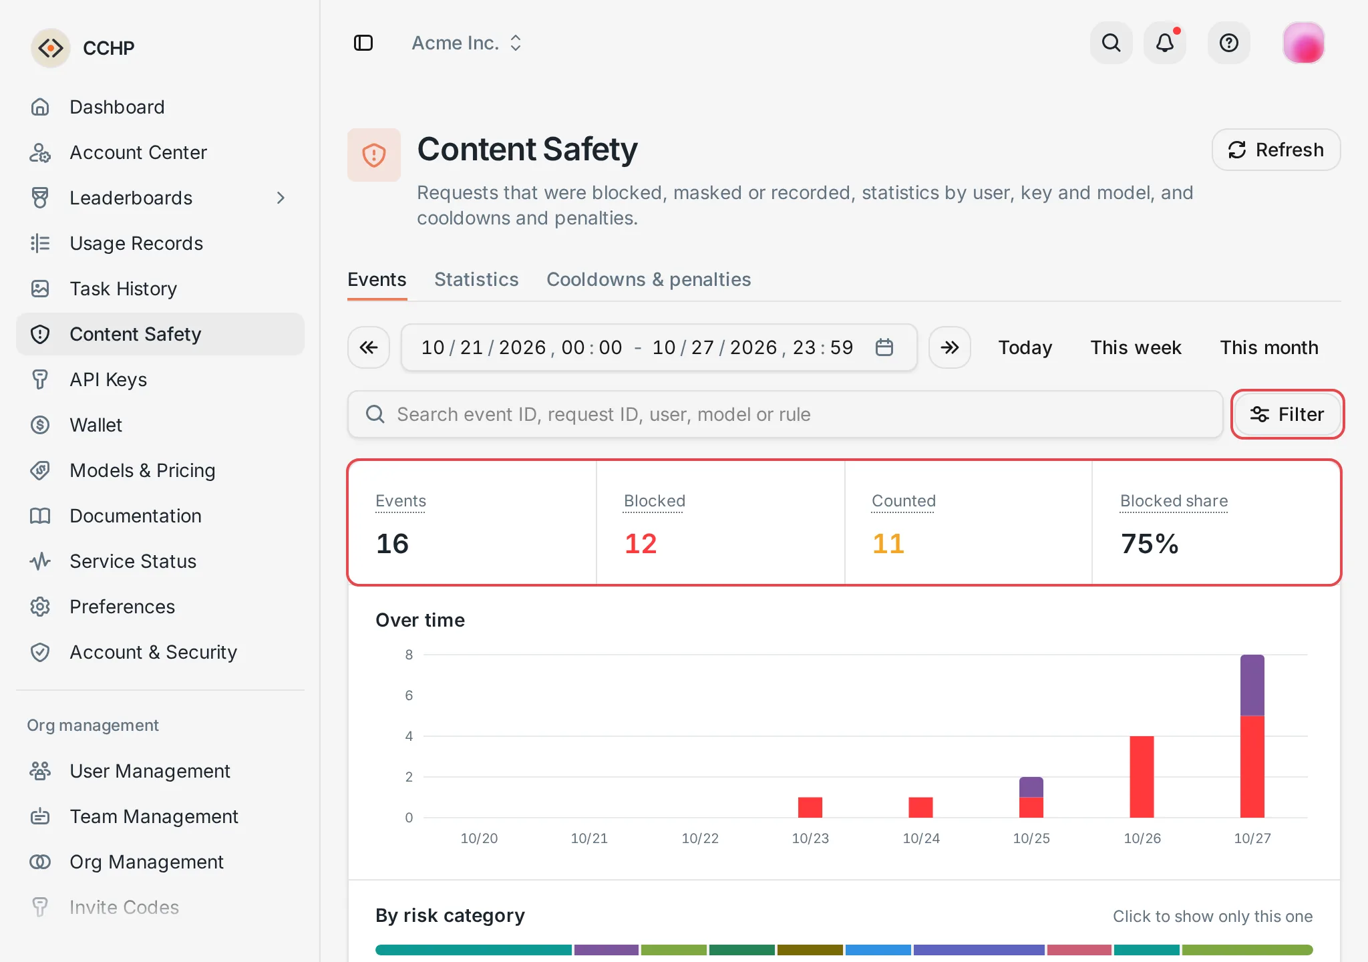Open Documentation in sidebar
Image resolution: width=1368 pixels, height=962 pixels.
tap(160, 516)
